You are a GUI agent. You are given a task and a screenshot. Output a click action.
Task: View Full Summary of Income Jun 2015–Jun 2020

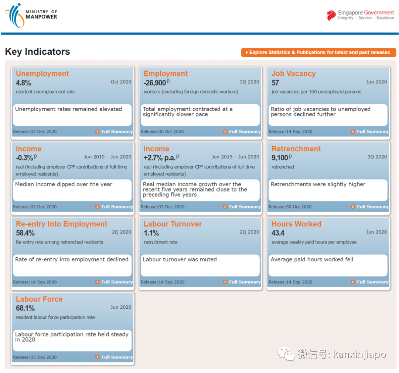pos(245,207)
